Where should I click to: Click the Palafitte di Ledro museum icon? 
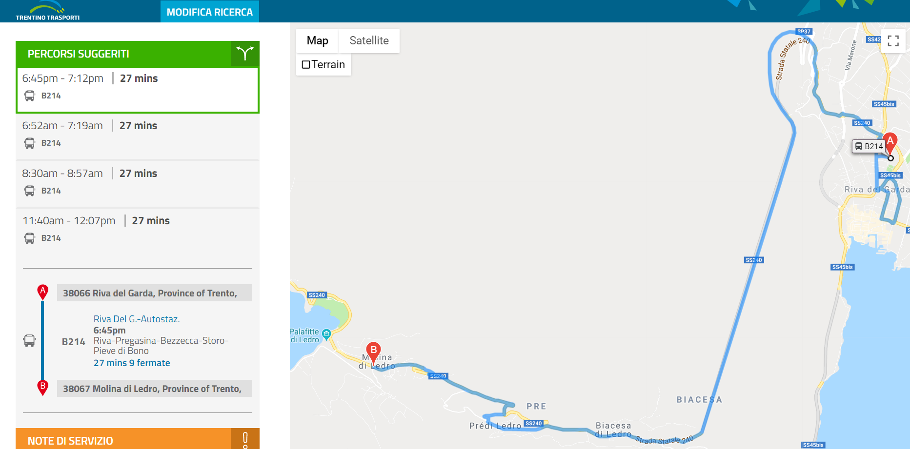[x=326, y=334]
